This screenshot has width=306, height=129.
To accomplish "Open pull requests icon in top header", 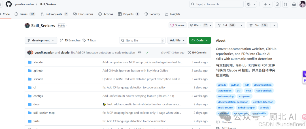I will tap(286, 4).
